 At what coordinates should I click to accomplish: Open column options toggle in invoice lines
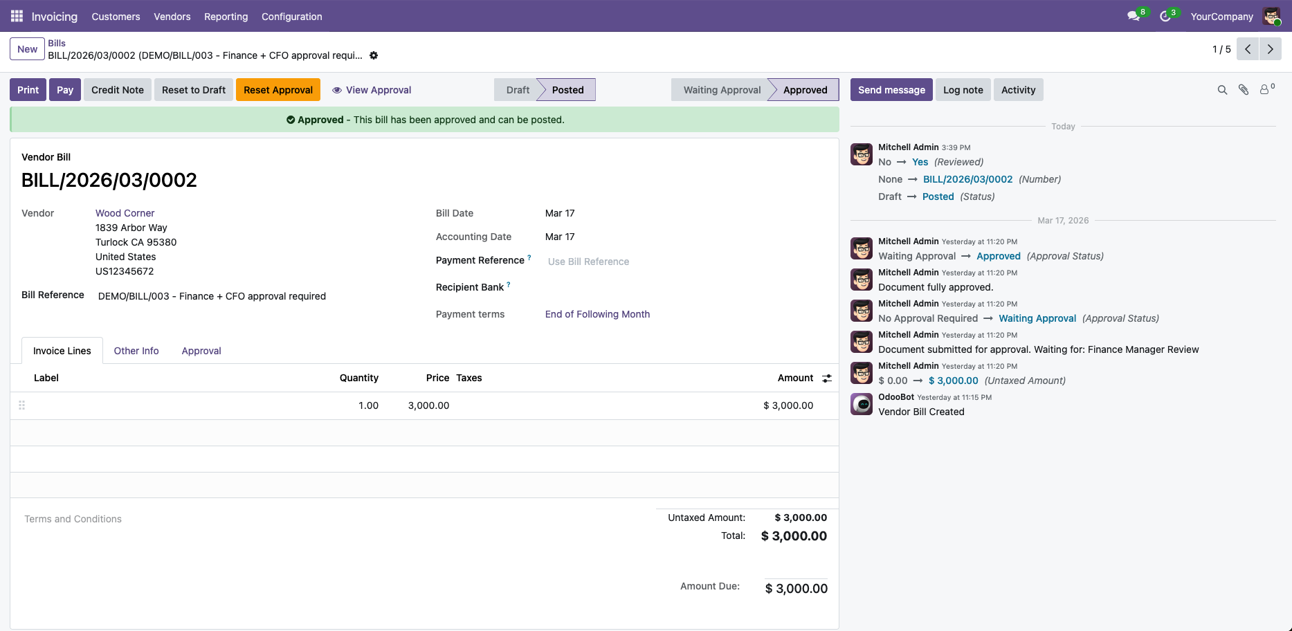[826, 378]
